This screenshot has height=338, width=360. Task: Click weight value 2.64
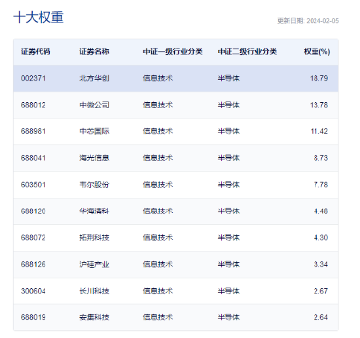point(321,317)
